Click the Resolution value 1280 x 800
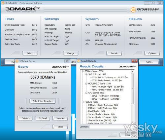The width and height of the screenshot is (165, 140). [70, 25]
